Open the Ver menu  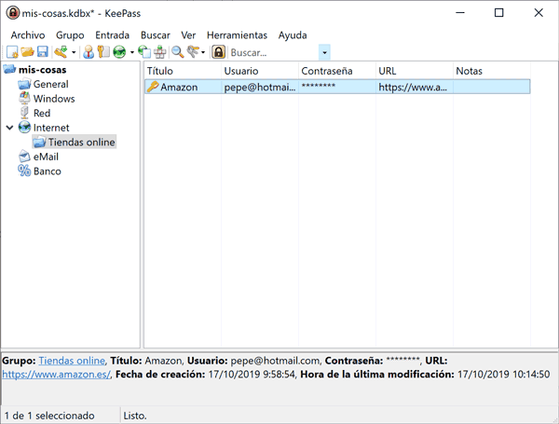188,35
